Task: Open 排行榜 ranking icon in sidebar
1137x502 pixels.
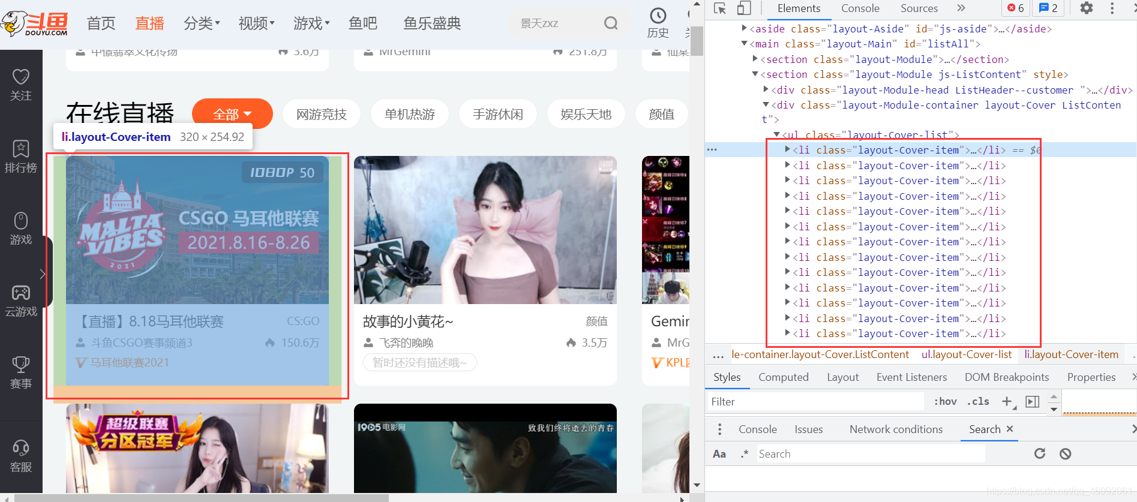Action: point(21,149)
